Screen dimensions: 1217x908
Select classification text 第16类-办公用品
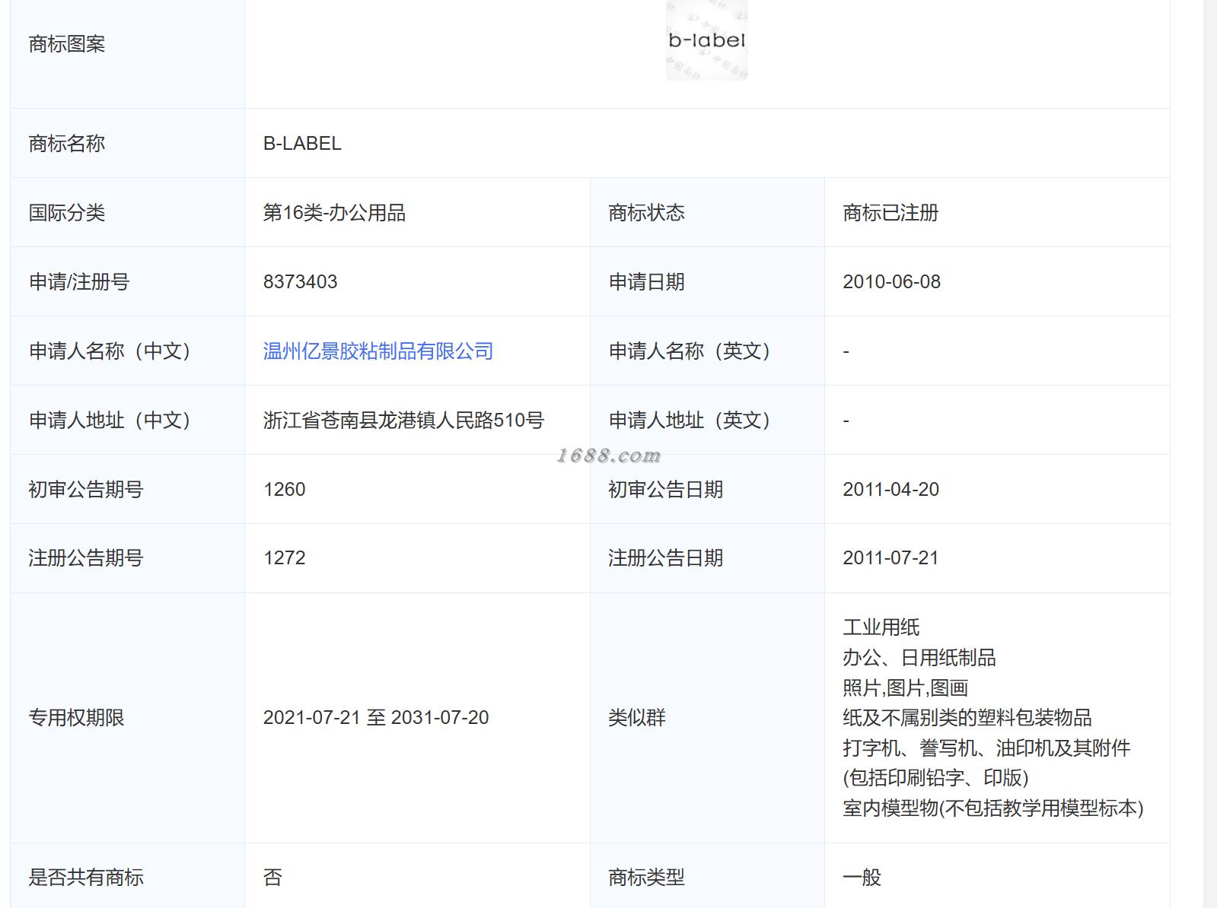(334, 213)
